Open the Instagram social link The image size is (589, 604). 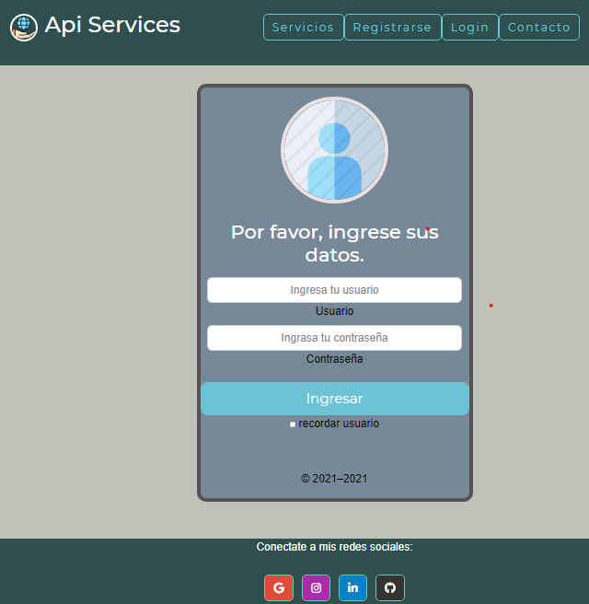pyautogui.click(x=316, y=588)
